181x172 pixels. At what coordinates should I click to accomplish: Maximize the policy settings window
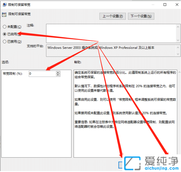pyautogui.click(x=165, y=5)
